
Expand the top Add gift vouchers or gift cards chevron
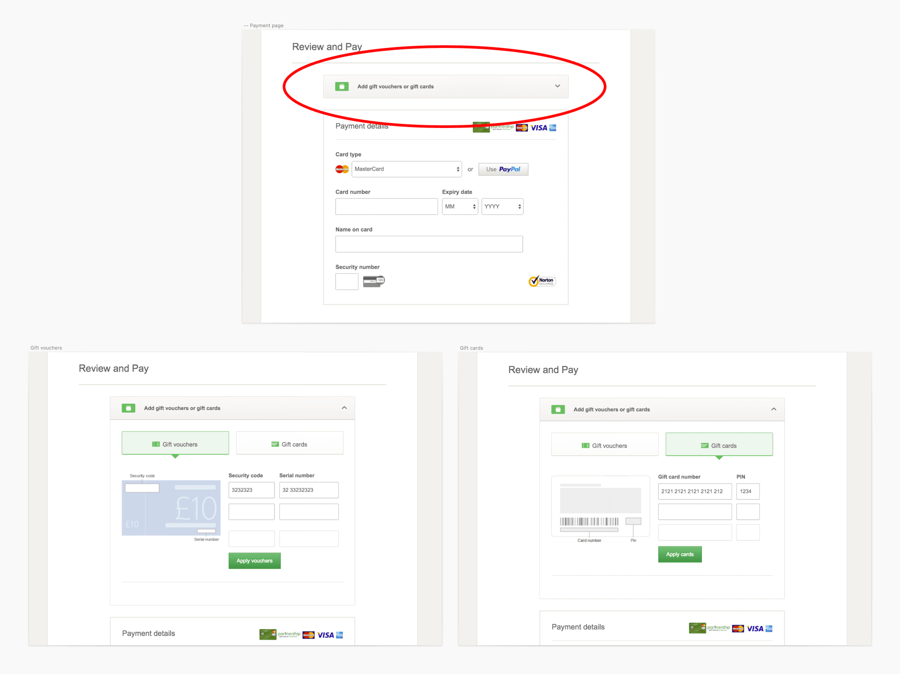coord(557,86)
